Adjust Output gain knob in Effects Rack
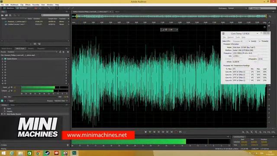Screen dimensions: 277x156 tap(12, 91)
